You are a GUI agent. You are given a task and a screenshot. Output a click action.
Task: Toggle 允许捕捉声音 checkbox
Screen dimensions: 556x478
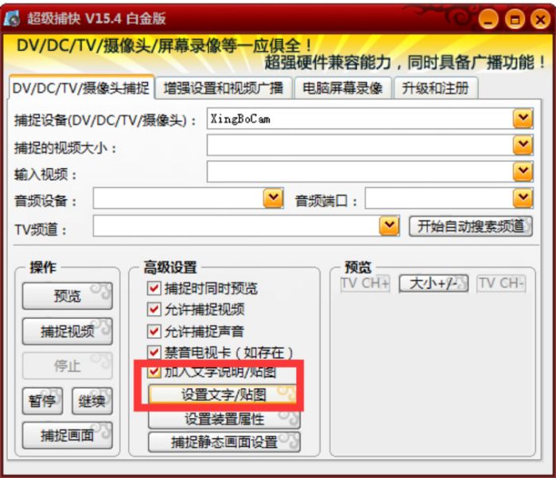[154, 331]
